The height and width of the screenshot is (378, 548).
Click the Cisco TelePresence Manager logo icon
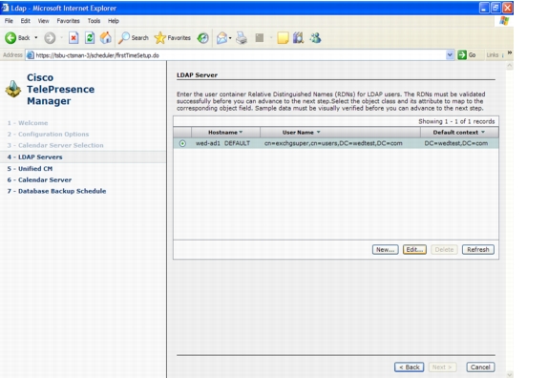pyautogui.click(x=13, y=89)
